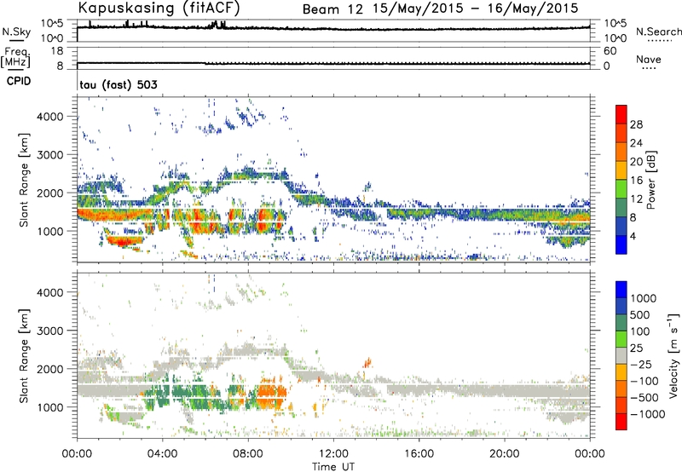This screenshot has width=682, height=472.
Task: Click the 'CPID' label
Action: click(x=19, y=81)
